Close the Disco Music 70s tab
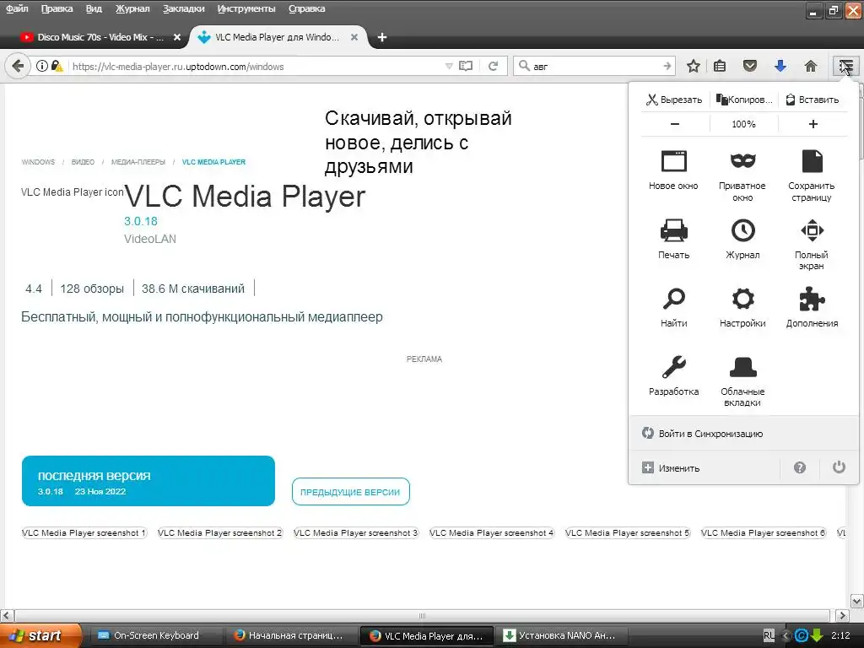Viewport: 864px width, 648px height. tap(177, 37)
